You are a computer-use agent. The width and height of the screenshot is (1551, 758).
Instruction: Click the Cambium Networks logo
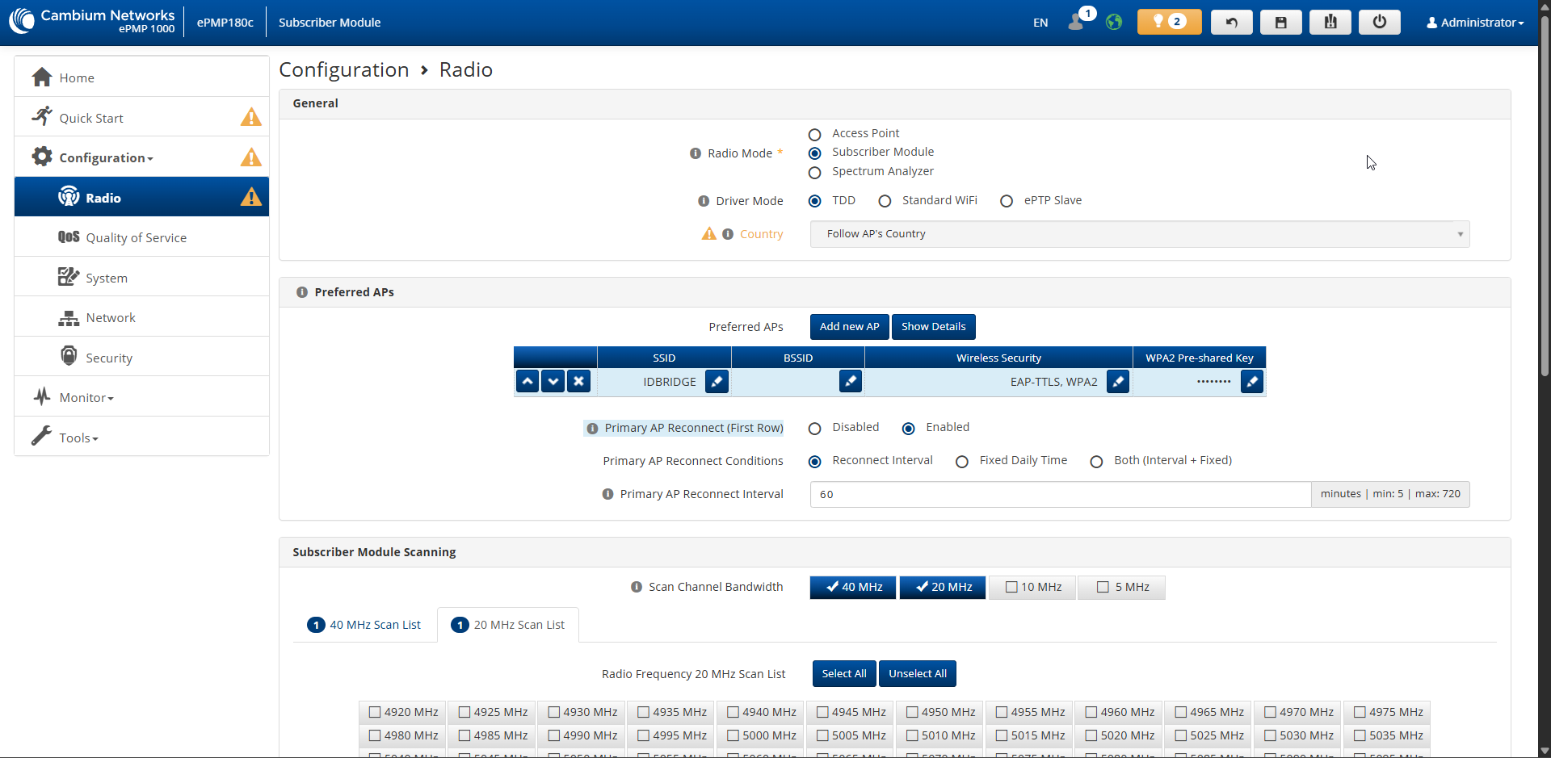click(x=92, y=22)
